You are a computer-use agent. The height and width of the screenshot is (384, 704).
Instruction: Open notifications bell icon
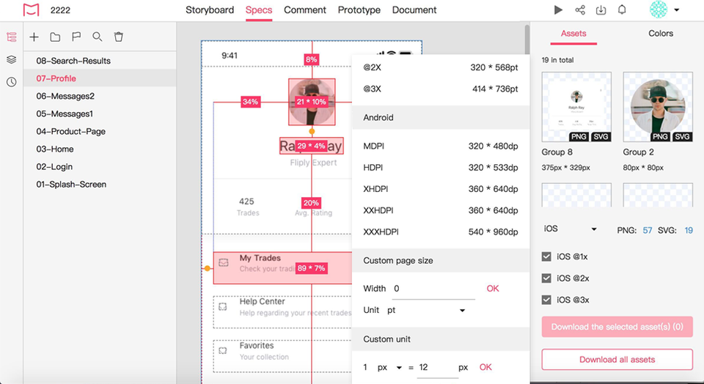coord(622,10)
